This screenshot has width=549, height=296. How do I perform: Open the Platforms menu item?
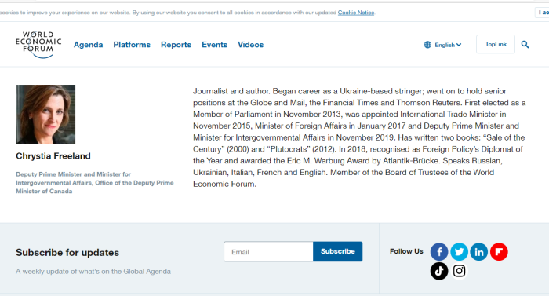[x=132, y=45]
